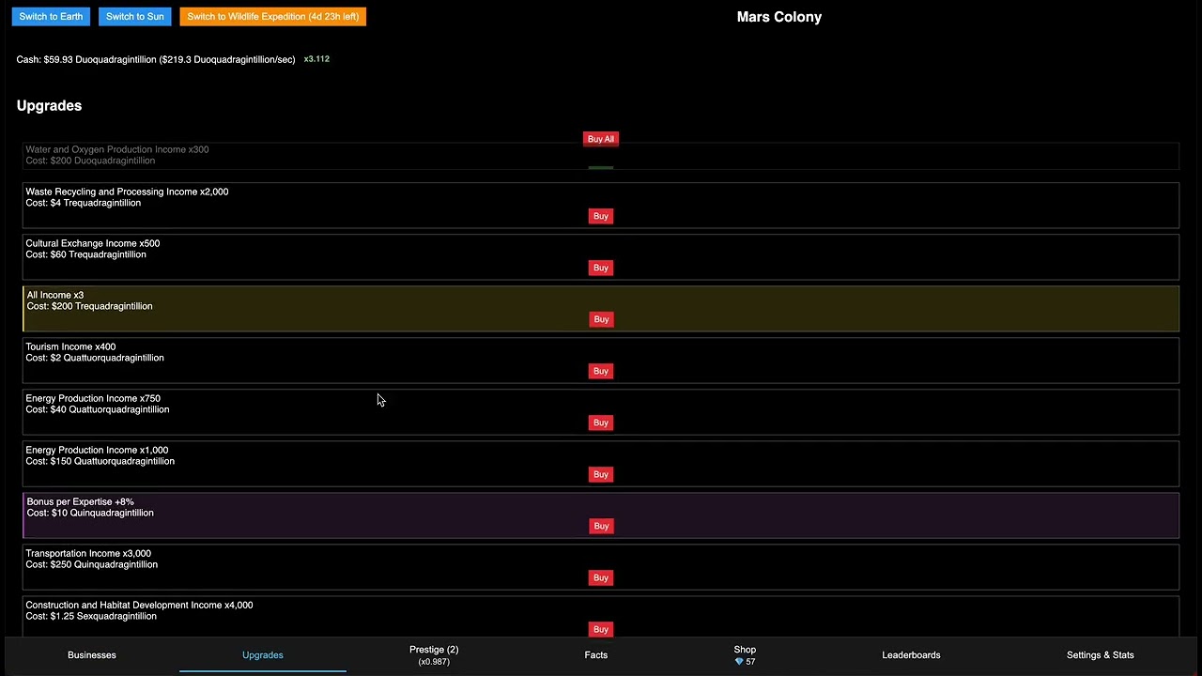The image size is (1202, 676).
Task: Click Cost: $200 Trequadragintillion text
Action: (x=89, y=306)
